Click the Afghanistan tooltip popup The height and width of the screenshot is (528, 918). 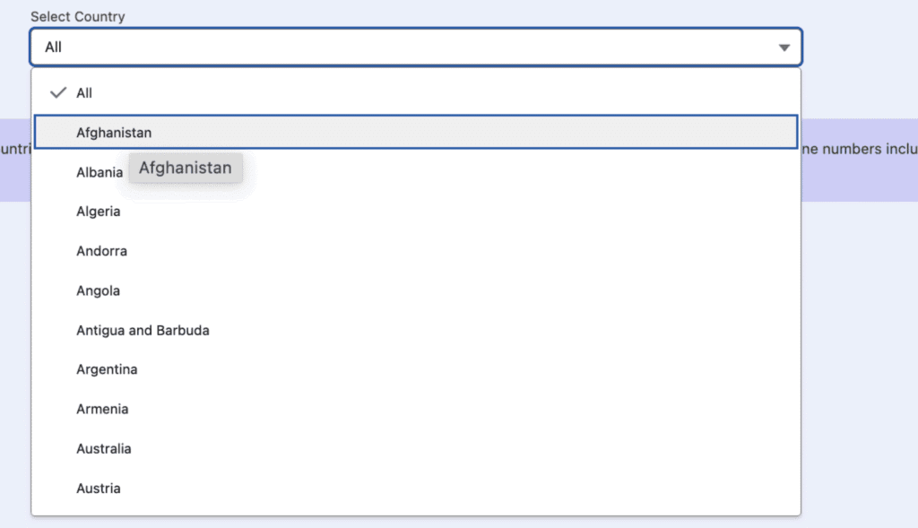pos(186,168)
